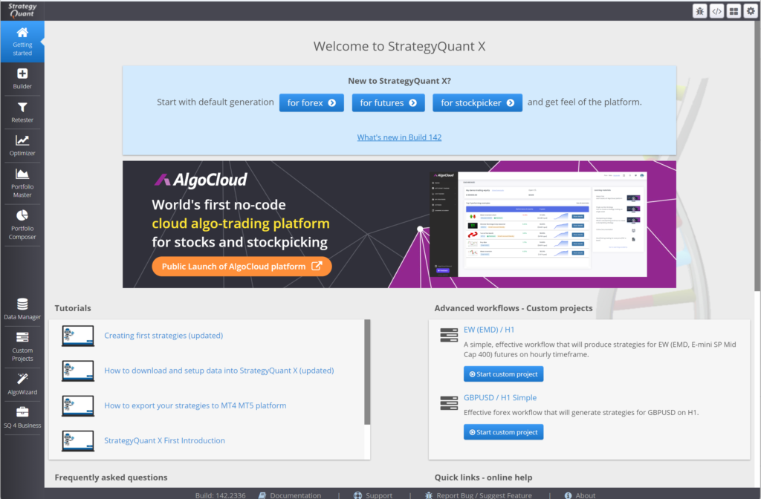The height and width of the screenshot is (499, 761).
Task: Open Portfolio Composer pie icon
Action: tap(22, 222)
